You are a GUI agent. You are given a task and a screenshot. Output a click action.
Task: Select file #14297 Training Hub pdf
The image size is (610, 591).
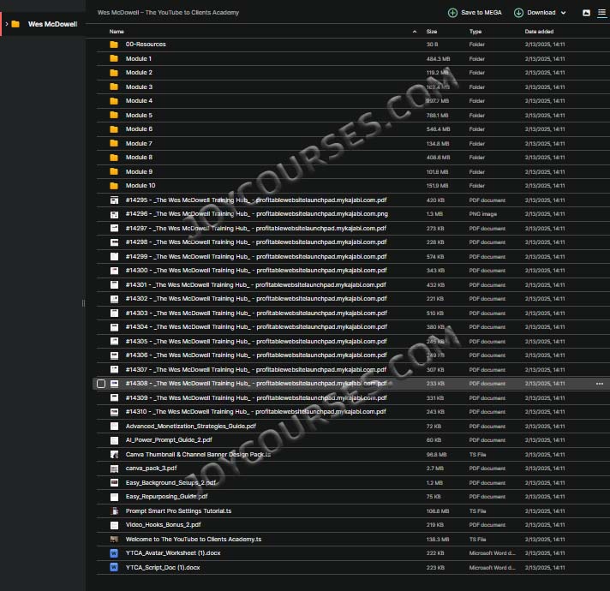tap(256, 229)
